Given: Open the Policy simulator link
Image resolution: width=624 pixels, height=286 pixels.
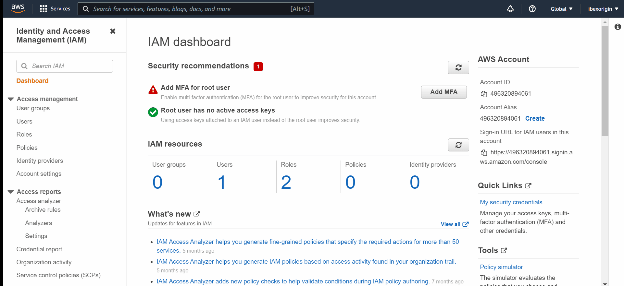Looking at the screenshot, I should pos(501,267).
